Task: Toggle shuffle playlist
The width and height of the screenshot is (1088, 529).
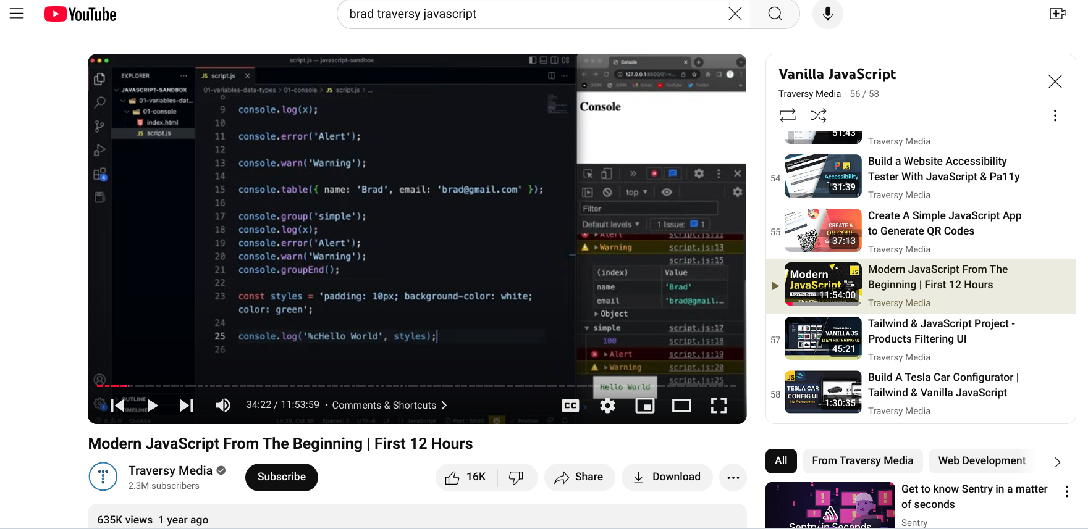Action: click(x=819, y=115)
